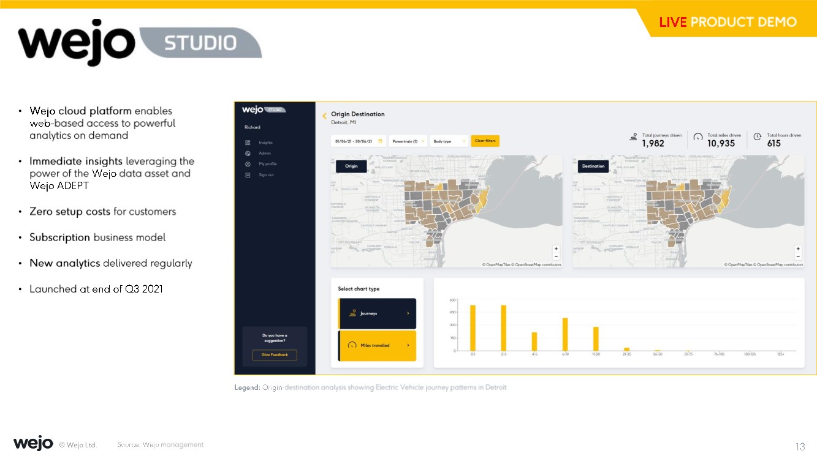
Task: Click the wejo footer logo
Action: [x=33, y=444]
